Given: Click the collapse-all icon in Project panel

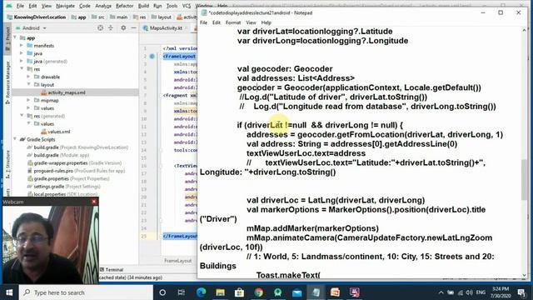Looking at the screenshot, I should [111, 27].
